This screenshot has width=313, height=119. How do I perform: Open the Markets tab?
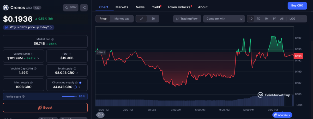pos(122,7)
